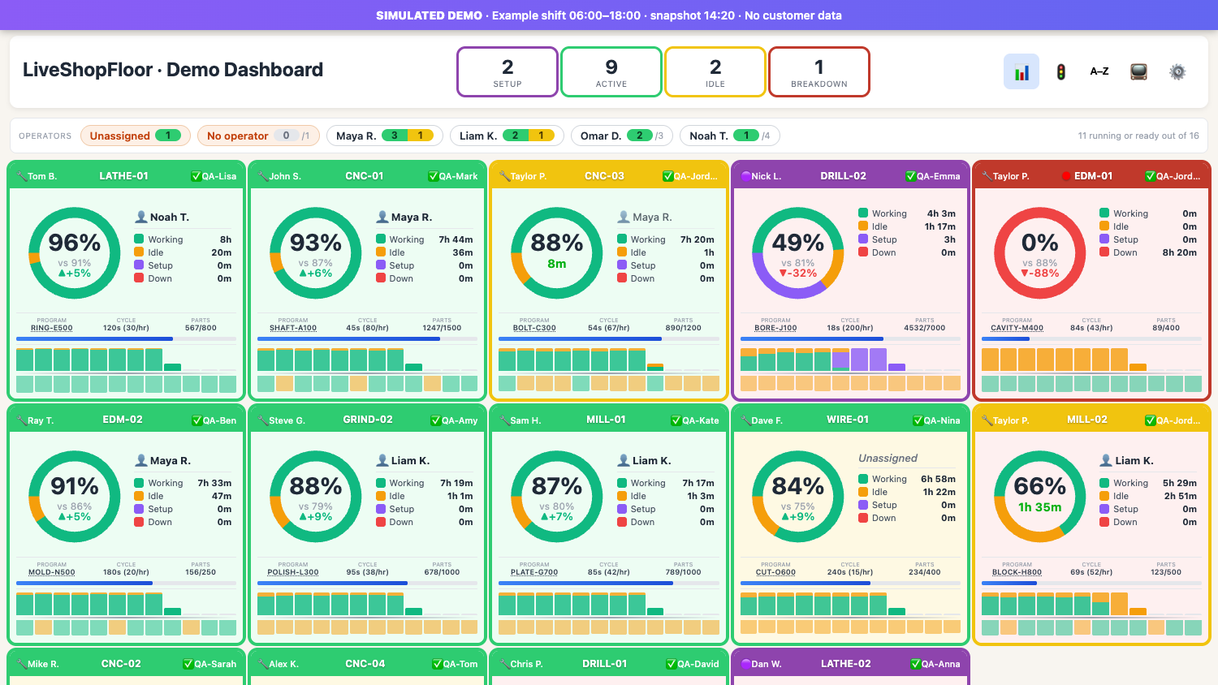This screenshot has height=685, width=1218.
Task: Click the QA-Lisa checkmark on LATHE-01
Action: point(196,176)
